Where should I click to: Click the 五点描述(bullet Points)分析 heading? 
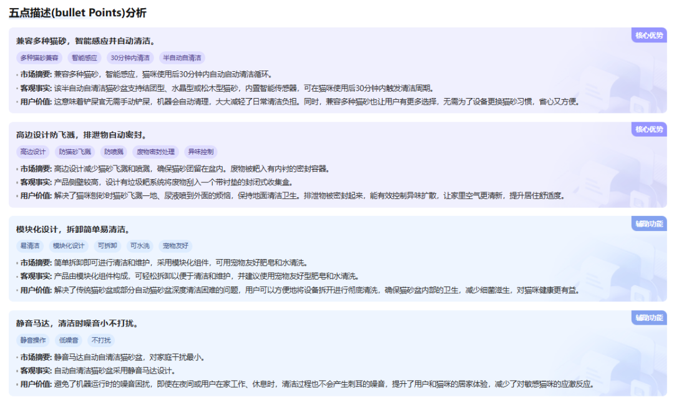[77, 13]
